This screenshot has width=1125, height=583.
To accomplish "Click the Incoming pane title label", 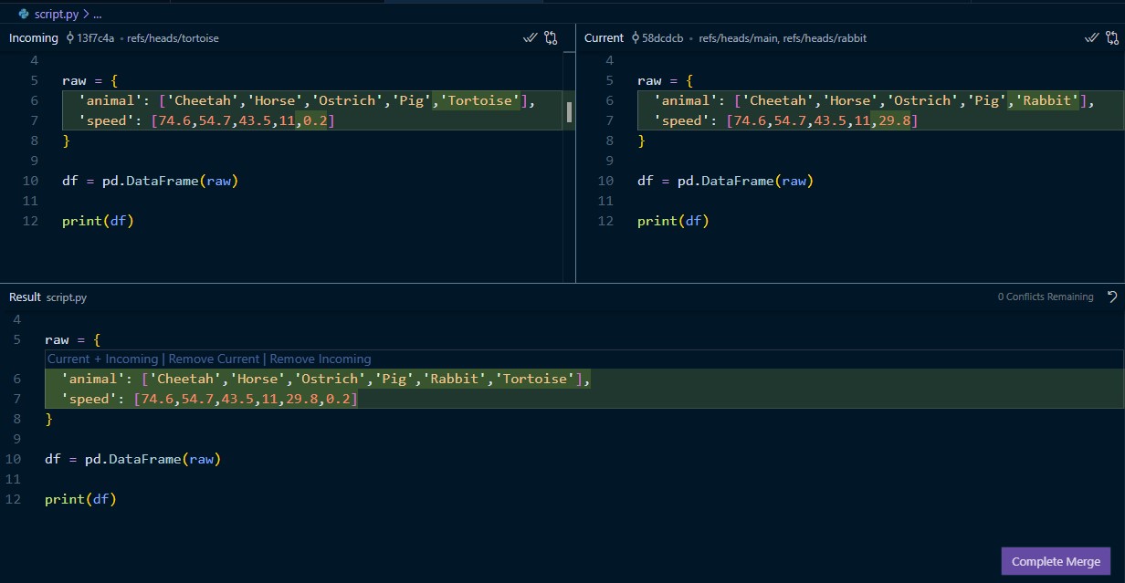I will click(x=33, y=38).
